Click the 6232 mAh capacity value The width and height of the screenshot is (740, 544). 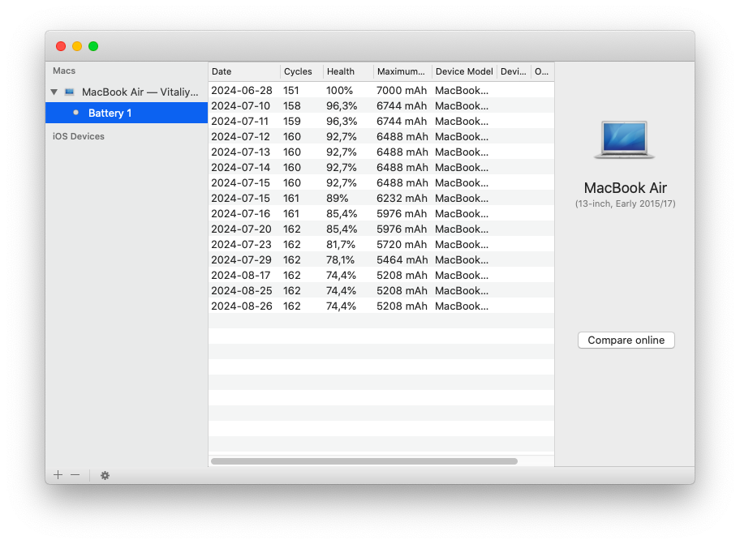click(x=402, y=199)
